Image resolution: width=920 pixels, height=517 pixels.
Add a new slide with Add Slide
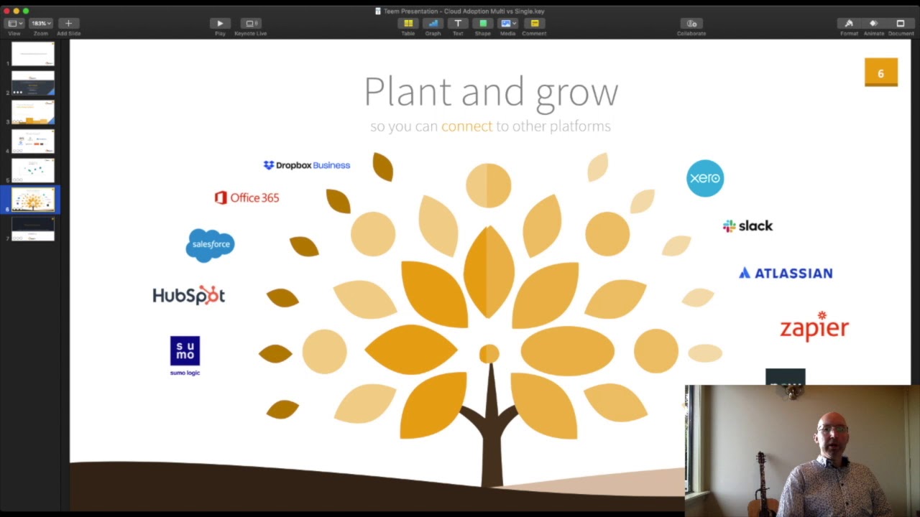[x=69, y=24]
